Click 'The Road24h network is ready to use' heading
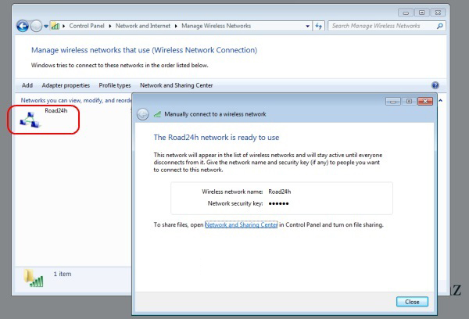The image size is (469, 319). (217, 138)
